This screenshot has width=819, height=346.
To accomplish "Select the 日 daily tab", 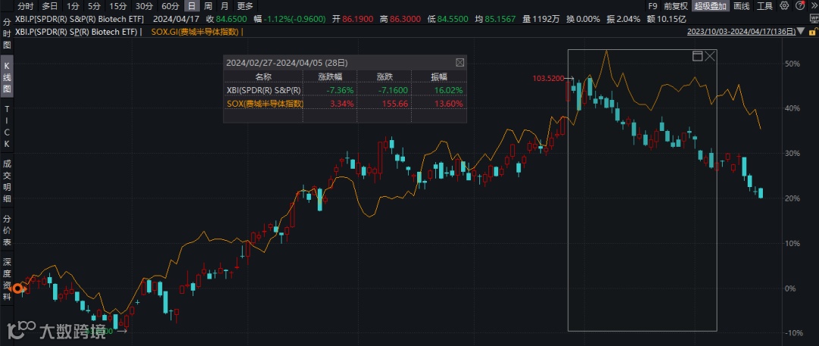I will coord(192,6).
